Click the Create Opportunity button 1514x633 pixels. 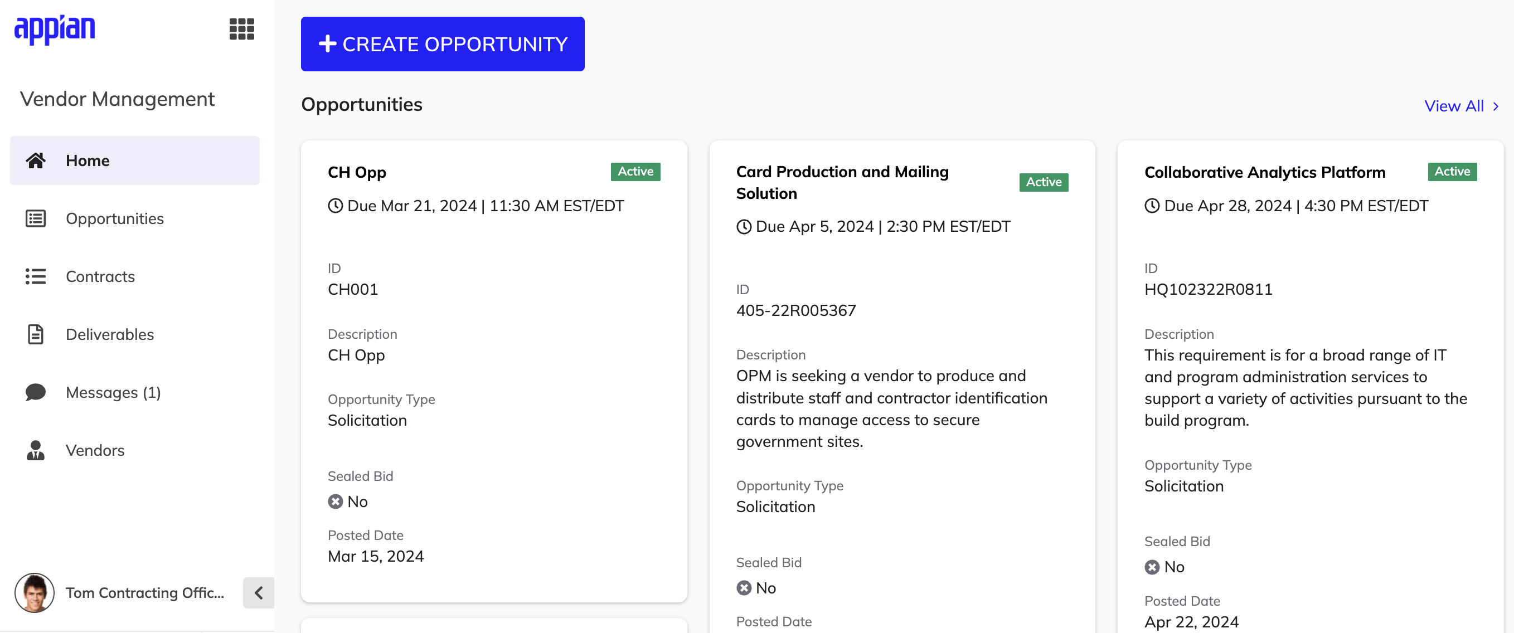[443, 44]
